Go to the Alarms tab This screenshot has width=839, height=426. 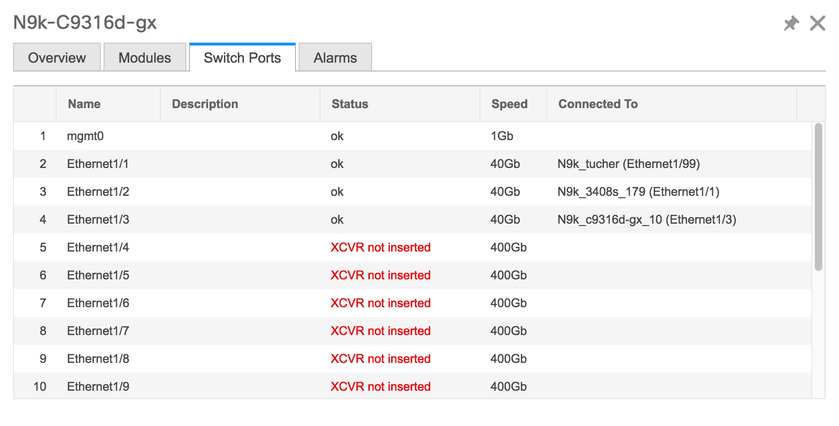[x=335, y=58]
